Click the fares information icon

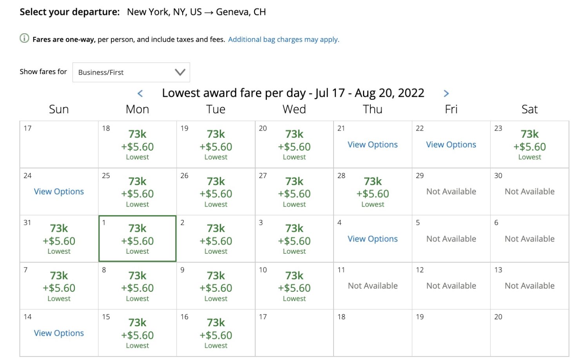coord(24,38)
